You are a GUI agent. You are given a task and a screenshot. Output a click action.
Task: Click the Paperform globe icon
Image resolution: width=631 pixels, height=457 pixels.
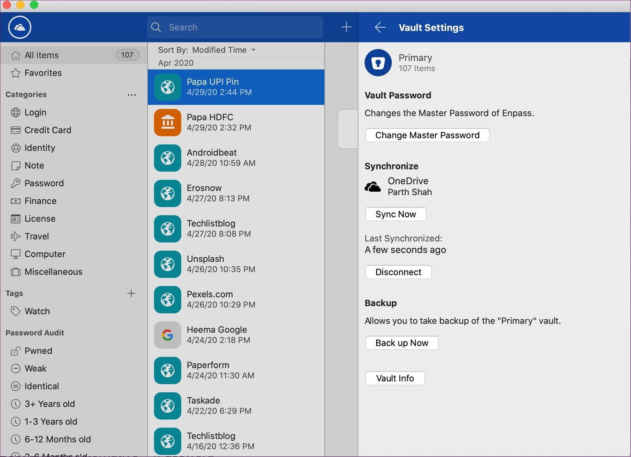pos(168,370)
